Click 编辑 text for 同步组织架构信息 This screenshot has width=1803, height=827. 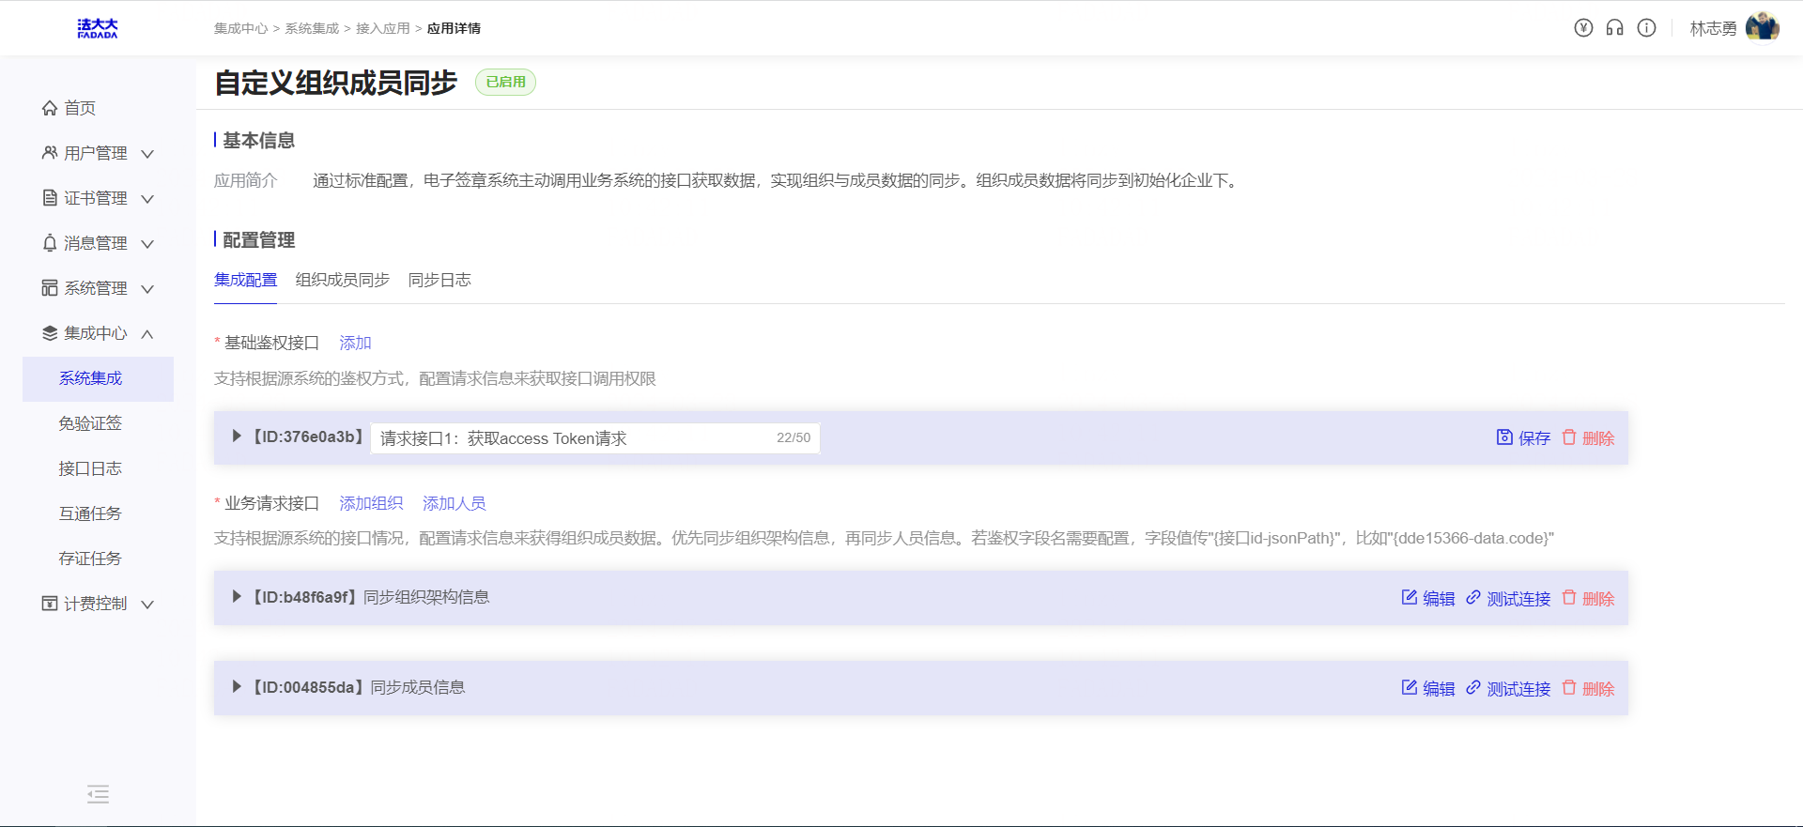coord(1439,599)
